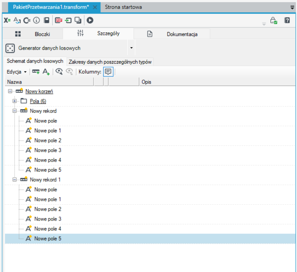Image resolution: width=297 pixels, height=272 pixels.
Task: Click the info circle icon
Action: (x=36, y=20)
